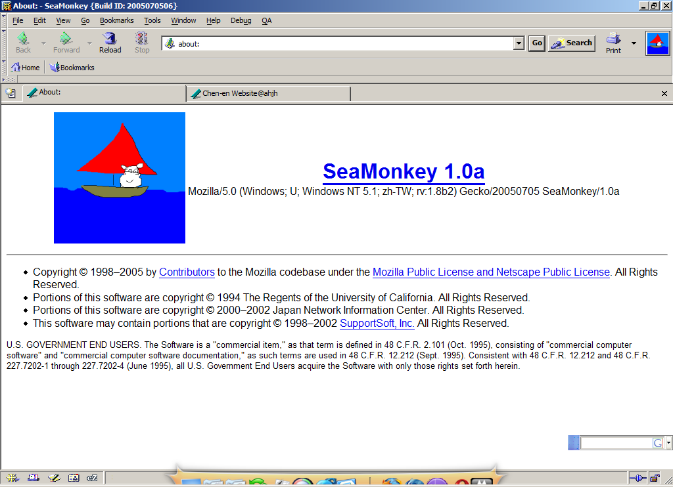Click the Japan Network Information Center copyright line
This screenshot has width=673, height=487.
coord(279,310)
